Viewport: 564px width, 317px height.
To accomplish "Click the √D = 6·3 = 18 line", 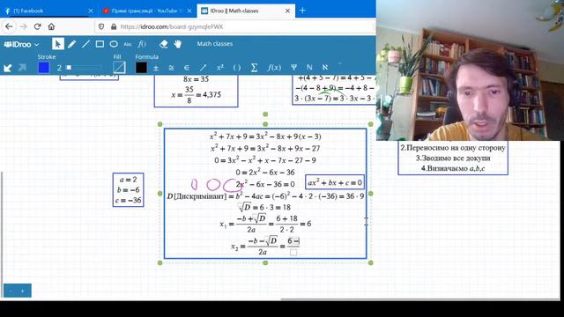I will coord(264,207).
